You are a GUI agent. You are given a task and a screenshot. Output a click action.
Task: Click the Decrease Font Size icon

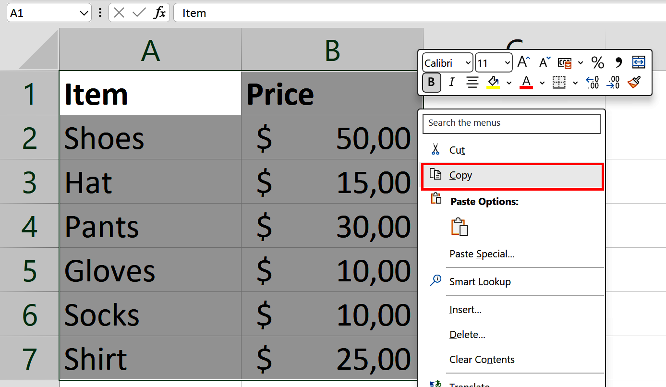click(x=543, y=62)
